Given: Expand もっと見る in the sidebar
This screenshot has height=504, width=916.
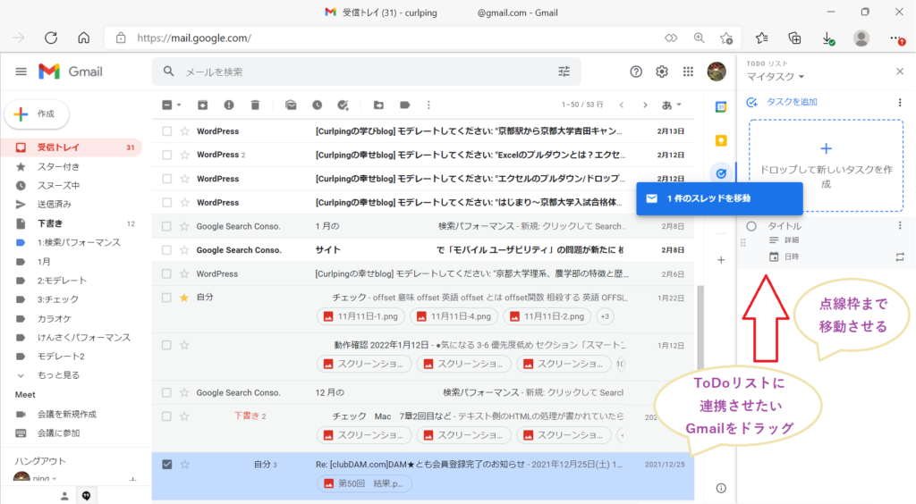Looking at the screenshot, I should coord(58,375).
